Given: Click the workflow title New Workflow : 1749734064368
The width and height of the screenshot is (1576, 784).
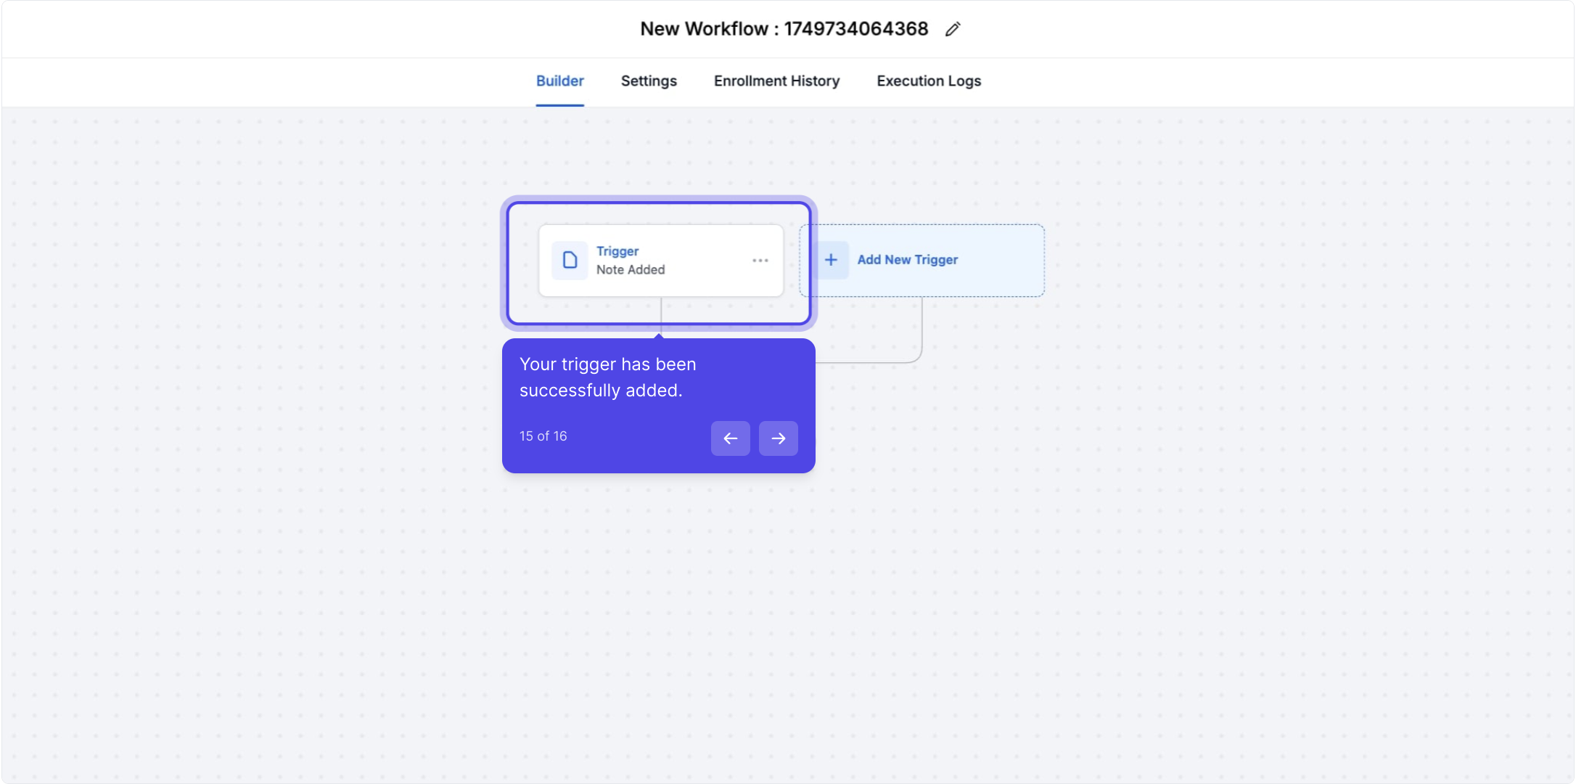Looking at the screenshot, I should (784, 29).
